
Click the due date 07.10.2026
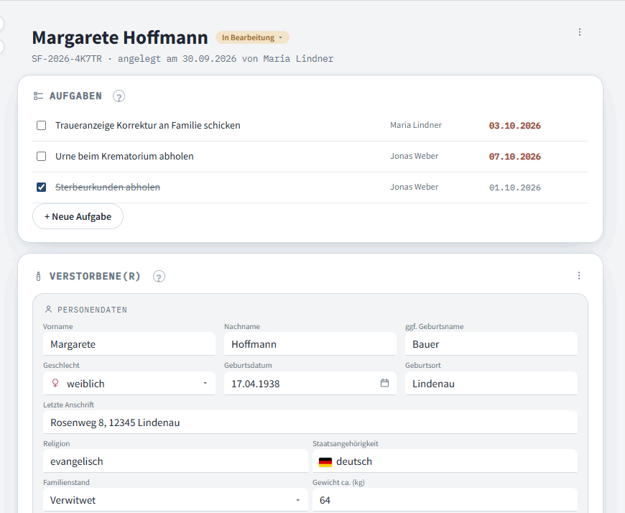point(514,156)
